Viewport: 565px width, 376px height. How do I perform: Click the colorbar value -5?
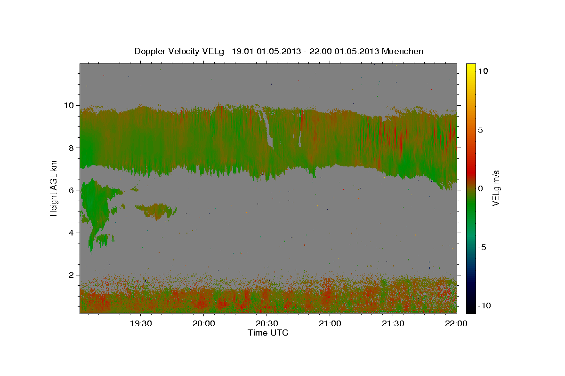tap(482, 247)
